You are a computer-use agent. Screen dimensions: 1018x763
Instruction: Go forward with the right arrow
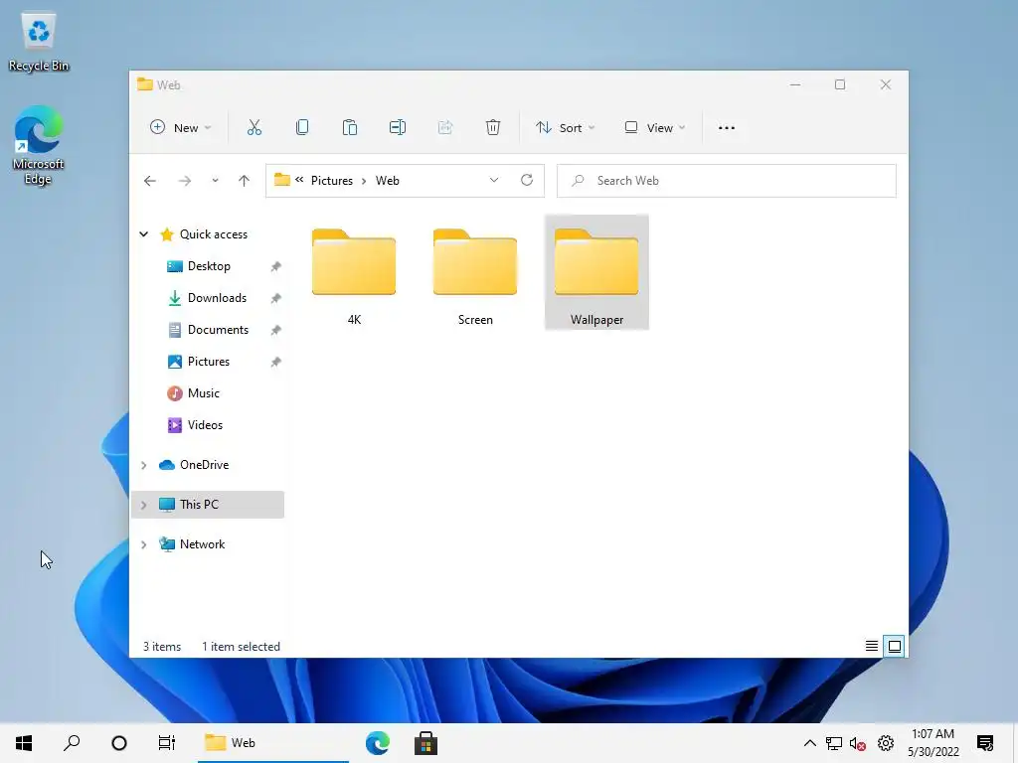coord(185,181)
